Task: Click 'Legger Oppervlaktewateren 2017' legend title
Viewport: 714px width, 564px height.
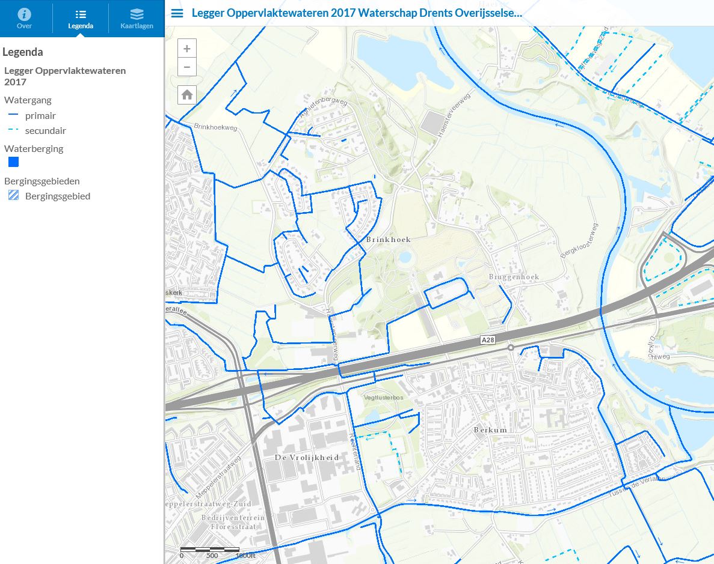Action: coord(64,76)
